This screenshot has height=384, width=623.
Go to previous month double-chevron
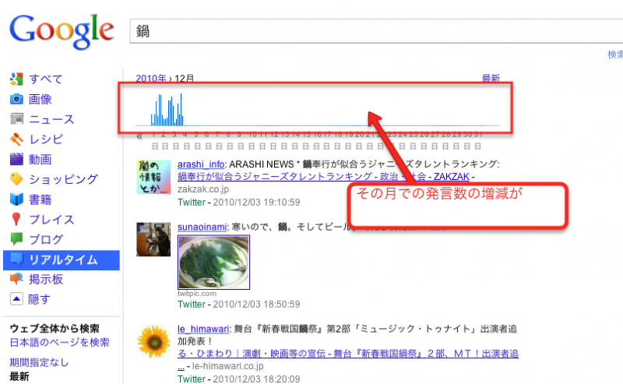point(139,137)
